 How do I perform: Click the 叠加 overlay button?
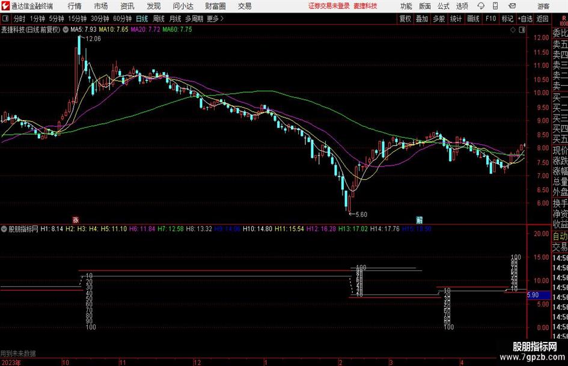[x=422, y=19]
